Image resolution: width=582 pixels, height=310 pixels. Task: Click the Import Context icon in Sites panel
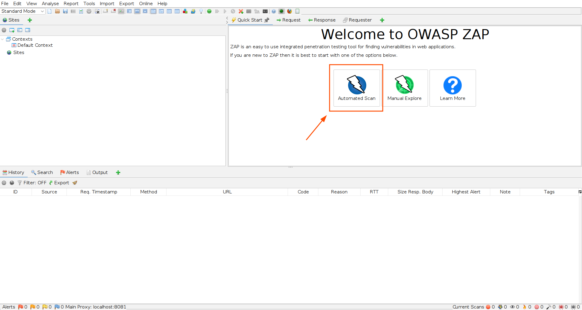click(x=20, y=30)
